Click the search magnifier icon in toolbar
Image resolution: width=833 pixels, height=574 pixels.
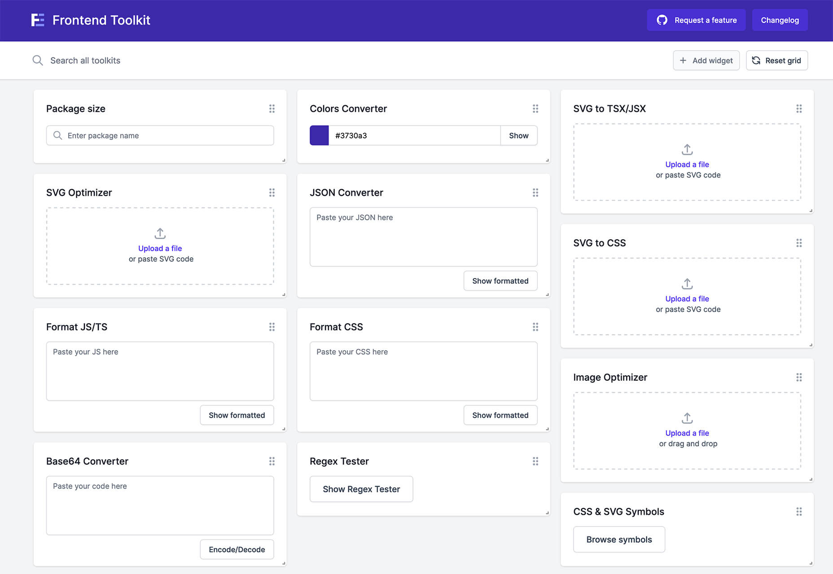[38, 61]
